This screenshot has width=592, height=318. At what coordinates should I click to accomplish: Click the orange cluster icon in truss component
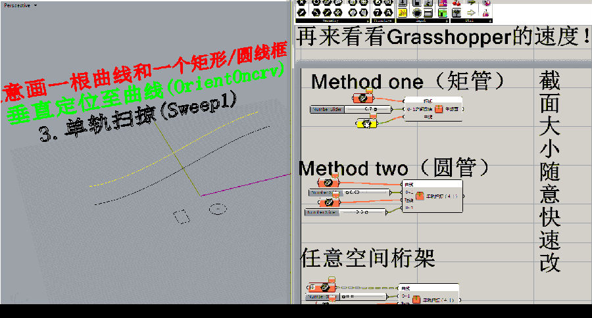tap(416, 300)
